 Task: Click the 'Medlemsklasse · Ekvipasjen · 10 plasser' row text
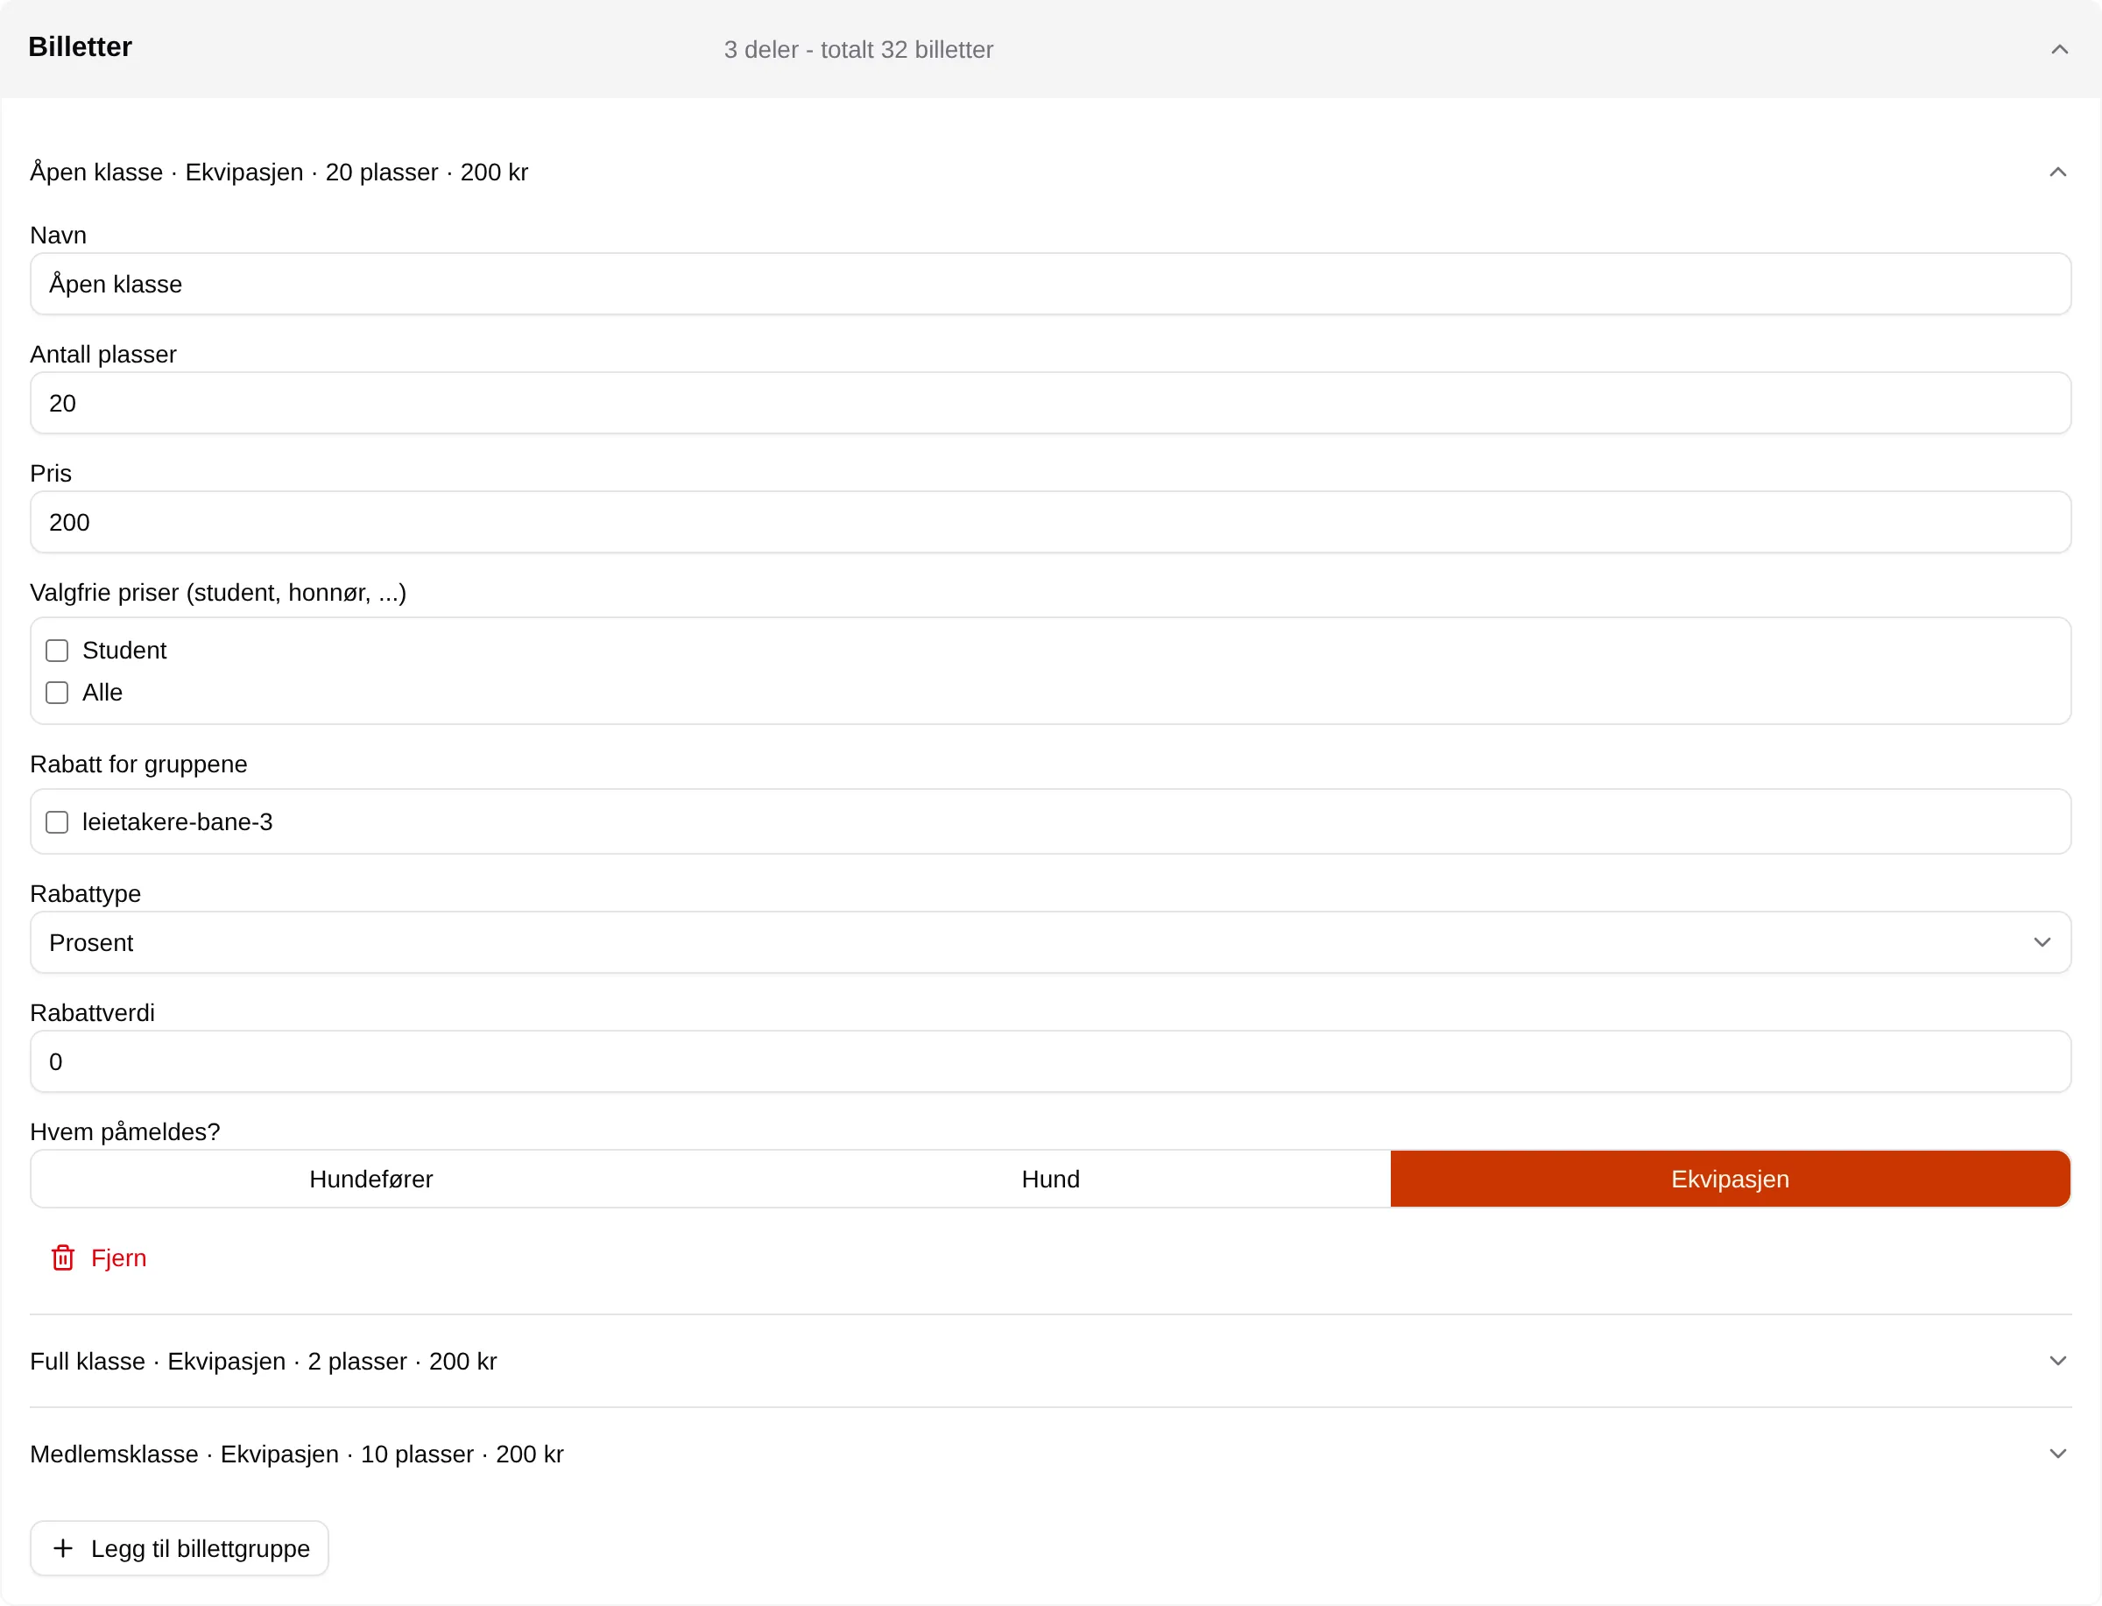click(x=297, y=1454)
